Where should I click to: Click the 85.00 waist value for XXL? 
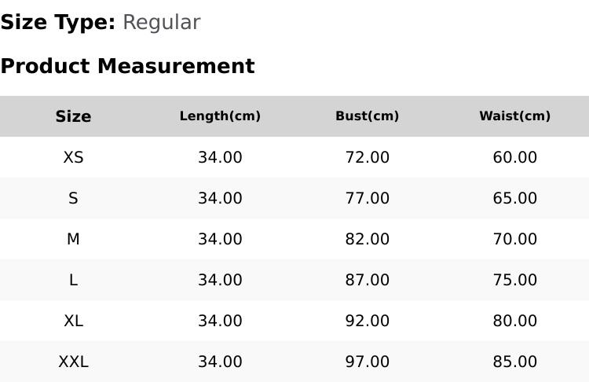pyautogui.click(x=515, y=362)
